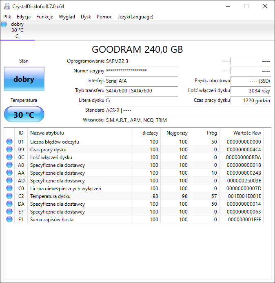
Task: Click the status orb for attribute A8
Action: point(9,165)
